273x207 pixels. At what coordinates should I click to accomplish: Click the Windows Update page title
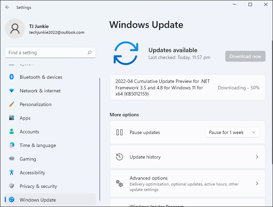click(146, 25)
